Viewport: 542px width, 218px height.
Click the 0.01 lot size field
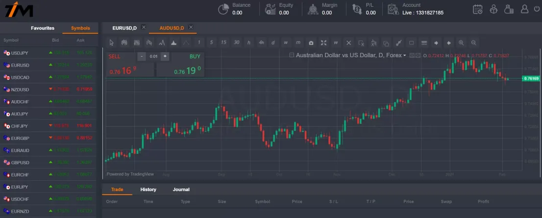pos(153,56)
